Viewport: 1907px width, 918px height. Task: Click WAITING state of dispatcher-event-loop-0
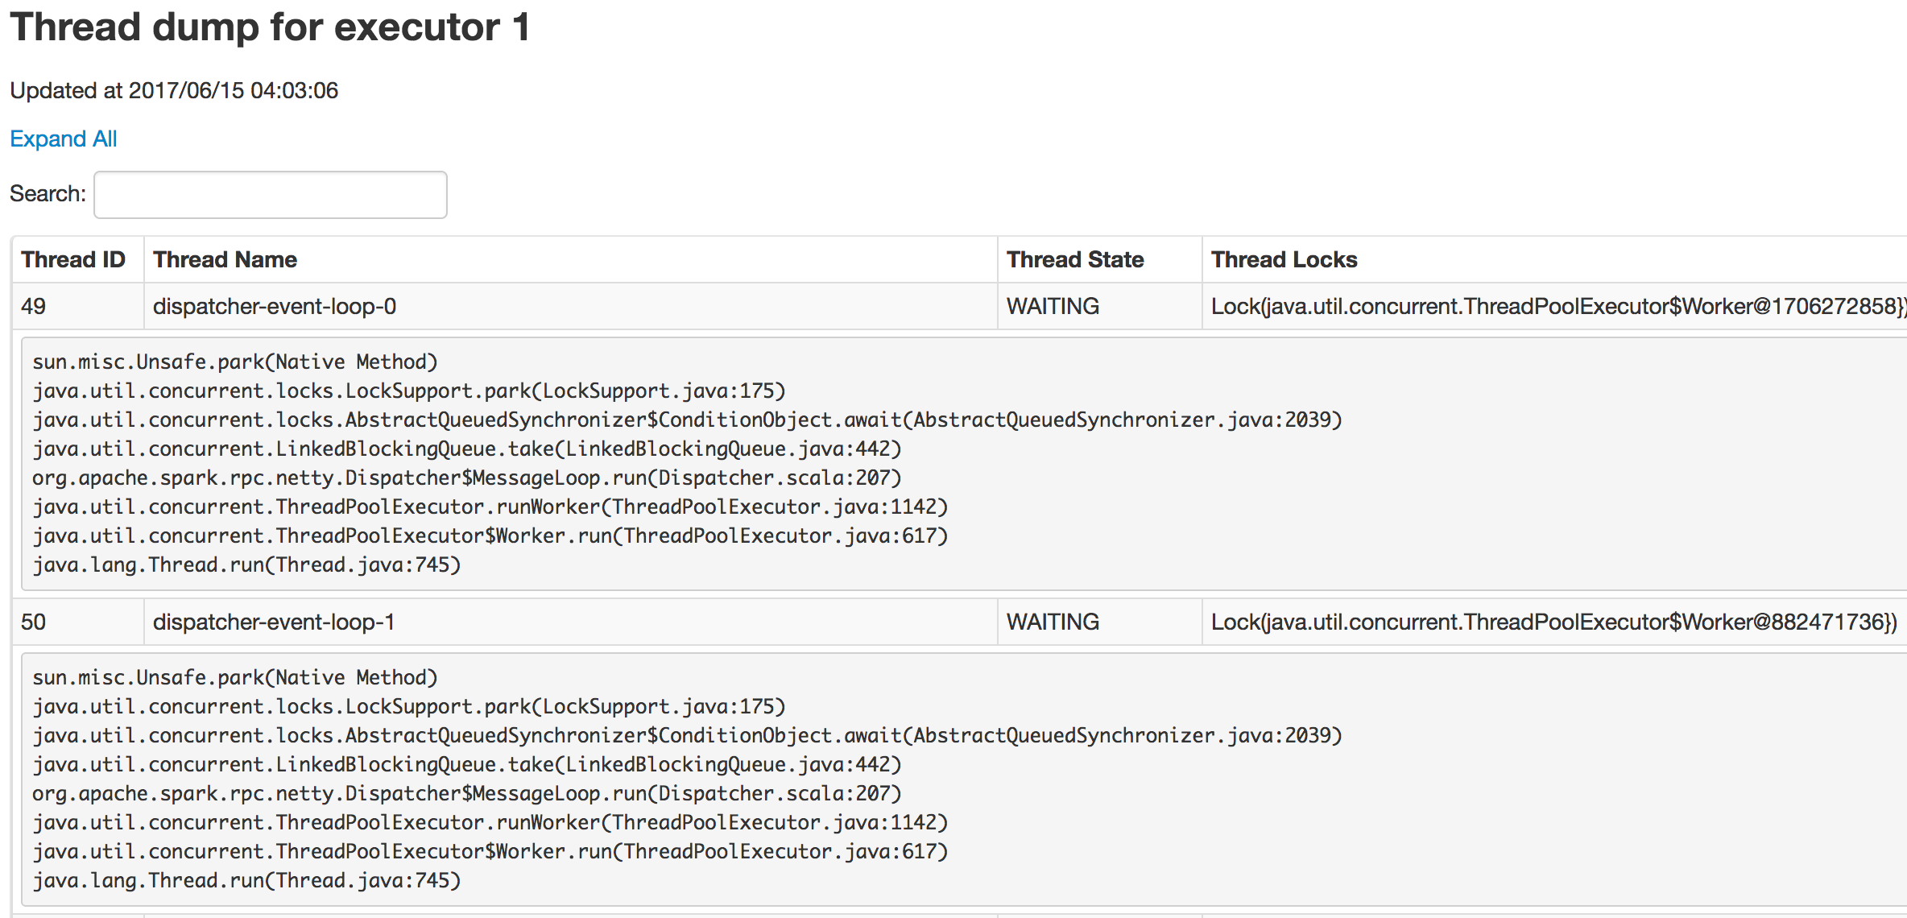(1053, 306)
